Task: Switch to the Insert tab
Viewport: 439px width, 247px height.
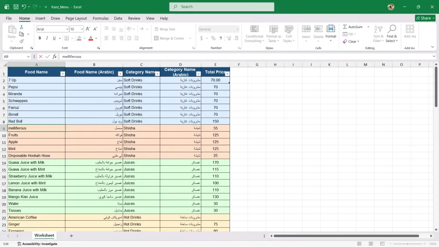Action: pos(40,18)
